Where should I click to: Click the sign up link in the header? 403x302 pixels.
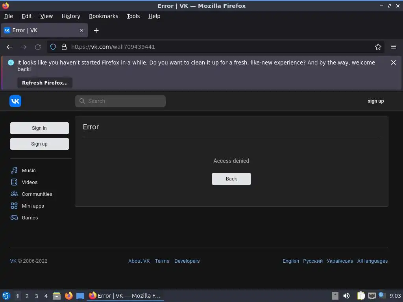click(x=375, y=101)
